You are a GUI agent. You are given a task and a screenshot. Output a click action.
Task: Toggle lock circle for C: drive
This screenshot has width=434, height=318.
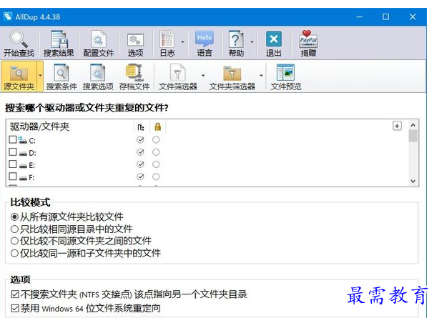coord(156,139)
